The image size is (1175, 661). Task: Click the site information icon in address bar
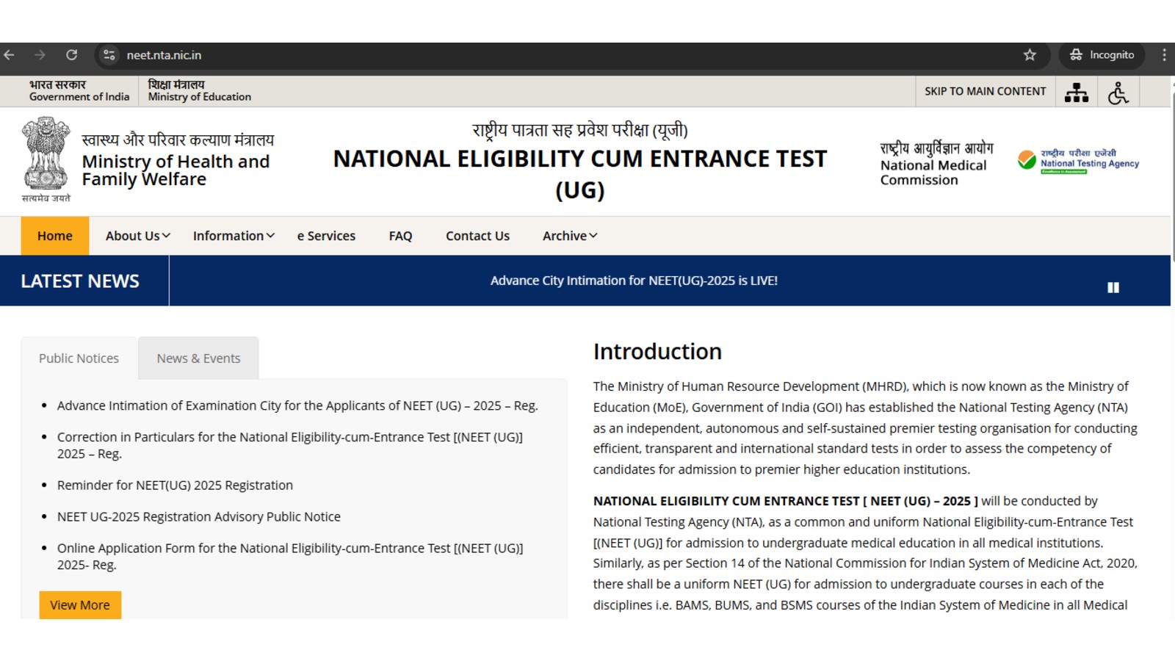109,54
